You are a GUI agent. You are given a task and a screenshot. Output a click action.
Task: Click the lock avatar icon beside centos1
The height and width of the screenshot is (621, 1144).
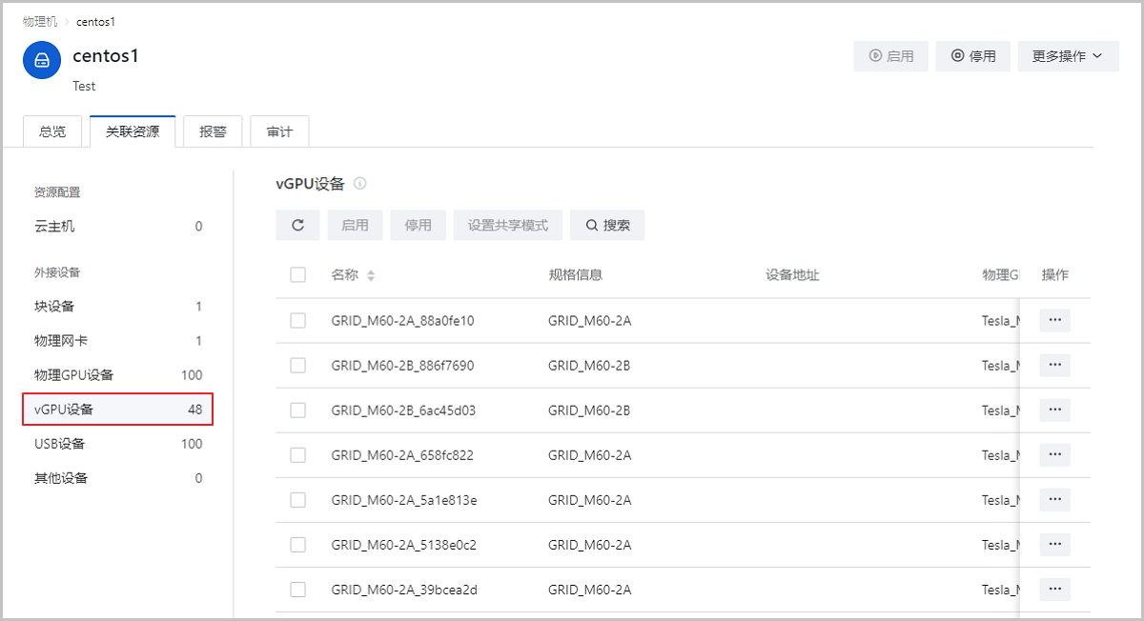(x=40, y=59)
